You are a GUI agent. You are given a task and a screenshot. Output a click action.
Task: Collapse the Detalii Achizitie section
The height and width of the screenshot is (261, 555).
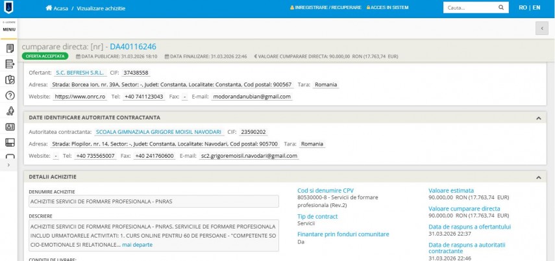tap(537, 177)
